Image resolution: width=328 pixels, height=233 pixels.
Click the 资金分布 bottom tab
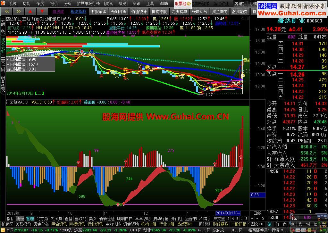(x=41, y=224)
